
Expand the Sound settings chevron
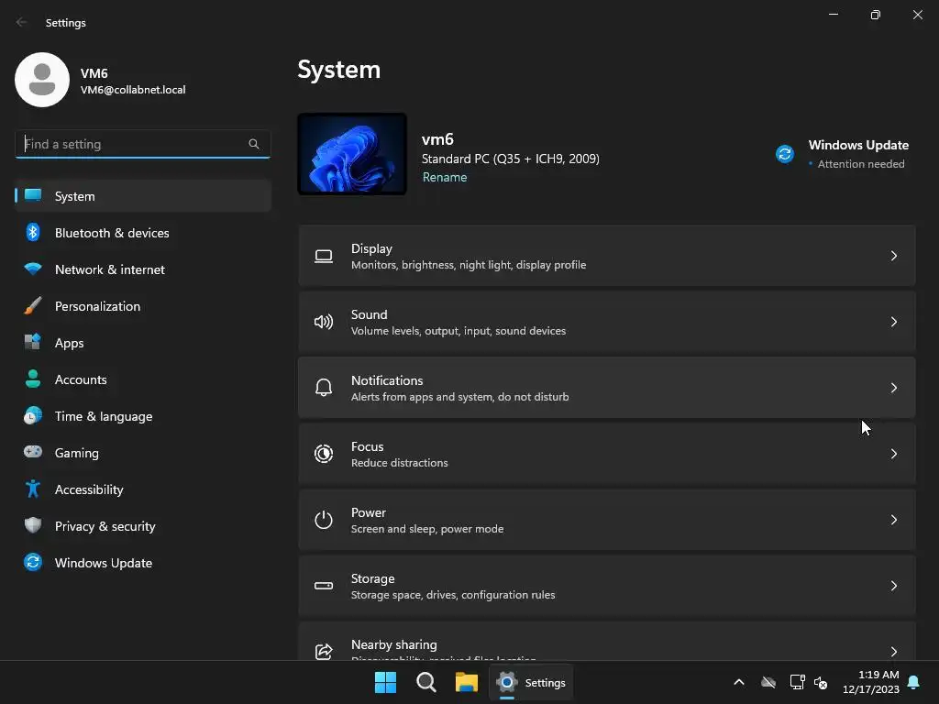pyautogui.click(x=893, y=322)
